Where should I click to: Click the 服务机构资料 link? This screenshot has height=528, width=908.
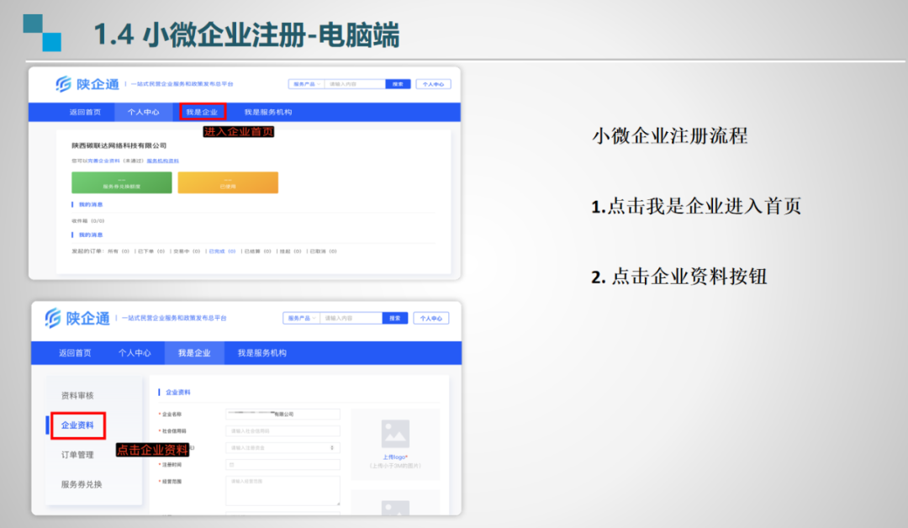tap(162, 161)
